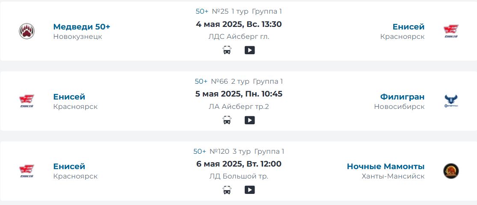Open the Филигран team link

coord(402,97)
